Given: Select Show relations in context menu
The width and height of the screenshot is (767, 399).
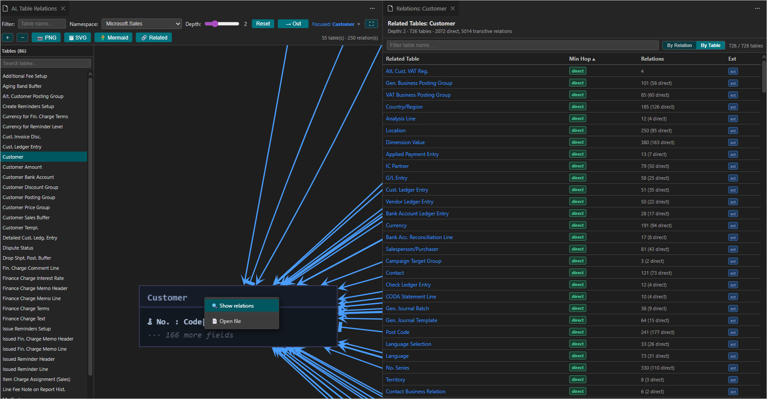Looking at the screenshot, I should coord(242,306).
